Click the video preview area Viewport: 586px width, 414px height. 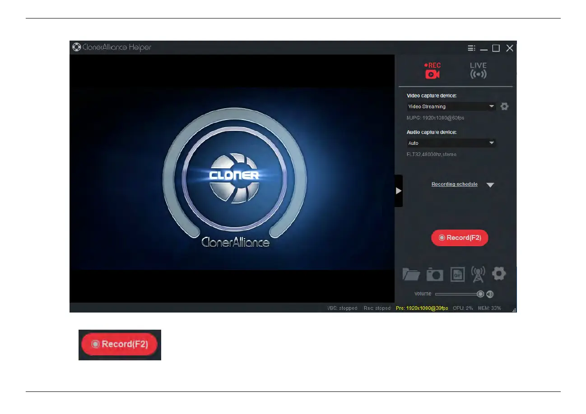click(232, 178)
